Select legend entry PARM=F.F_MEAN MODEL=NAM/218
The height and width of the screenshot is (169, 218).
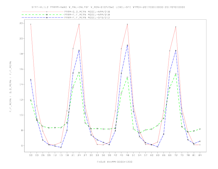pyautogui.click(x=87, y=15)
